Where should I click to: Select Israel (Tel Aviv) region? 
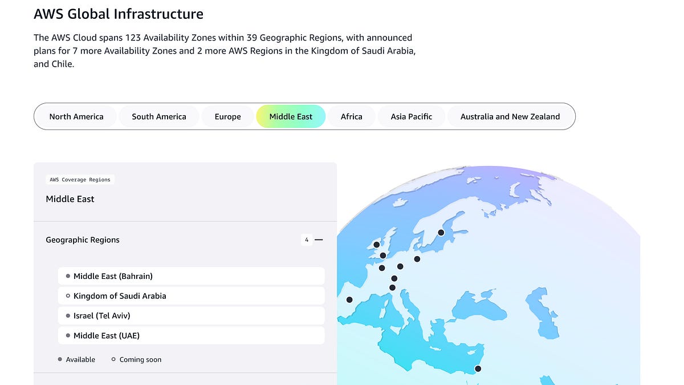pos(192,315)
